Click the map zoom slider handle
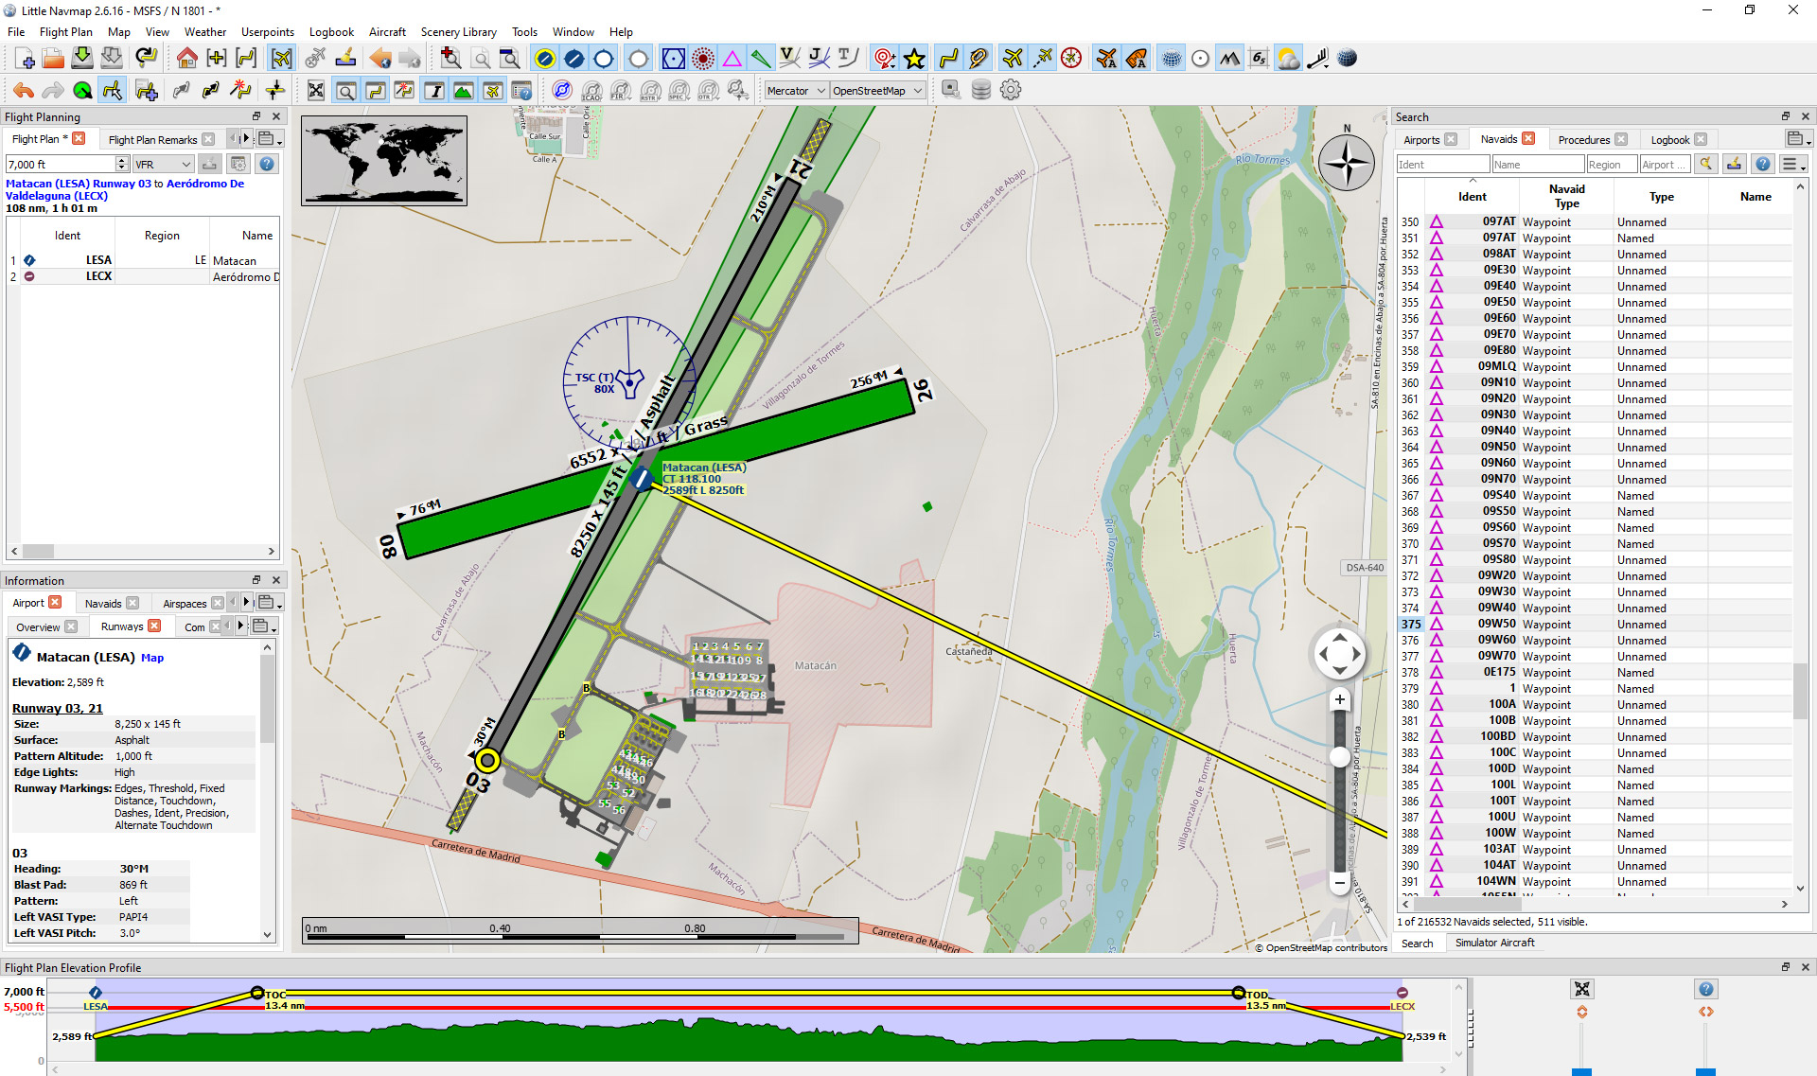 (x=1339, y=757)
